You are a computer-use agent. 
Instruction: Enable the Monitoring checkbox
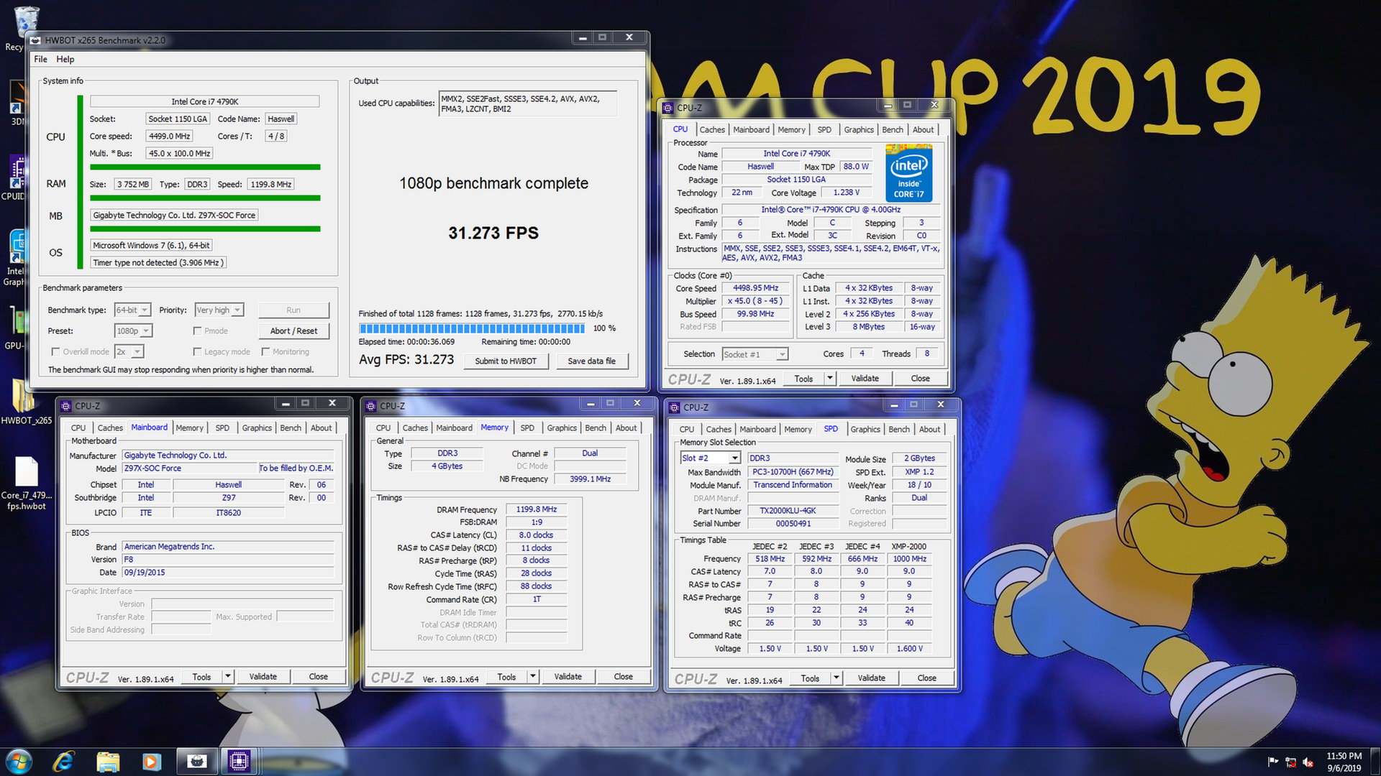pos(265,351)
